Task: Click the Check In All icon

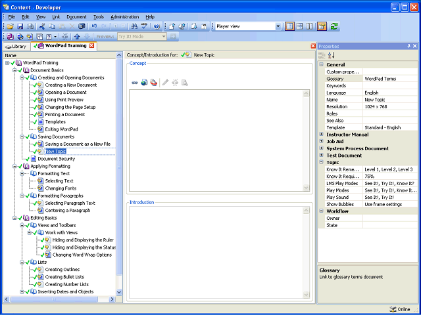Action: [x=182, y=26]
